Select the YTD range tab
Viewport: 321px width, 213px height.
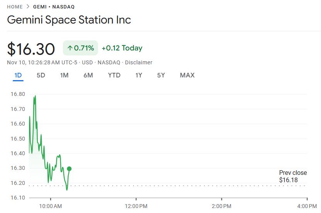114,75
